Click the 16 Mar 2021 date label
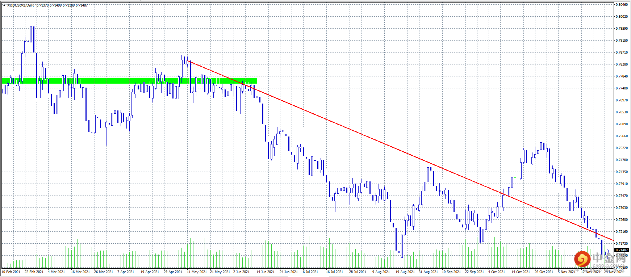Viewport: 631px width, 277px height. [x=80, y=272]
